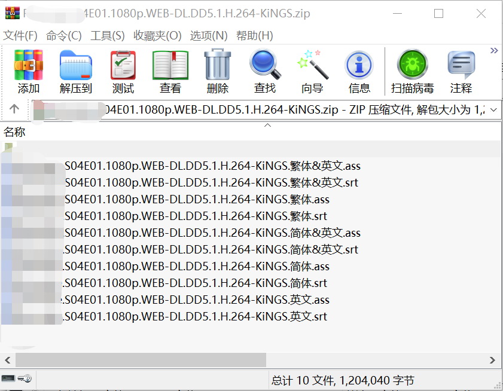Maximize the WinRAR window
Image resolution: width=503 pixels, height=391 pixels.
[438, 14]
